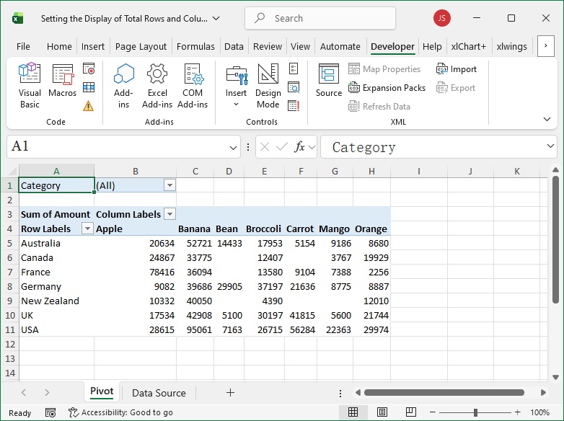Open the xlChart+ tab
The image size is (564, 421).
[469, 46]
